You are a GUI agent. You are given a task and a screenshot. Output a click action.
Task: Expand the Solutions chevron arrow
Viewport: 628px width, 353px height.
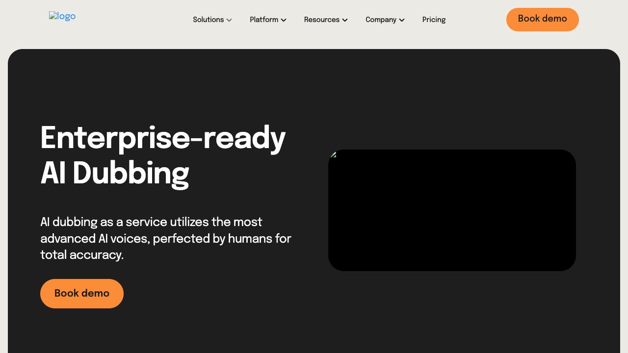pos(229,20)
